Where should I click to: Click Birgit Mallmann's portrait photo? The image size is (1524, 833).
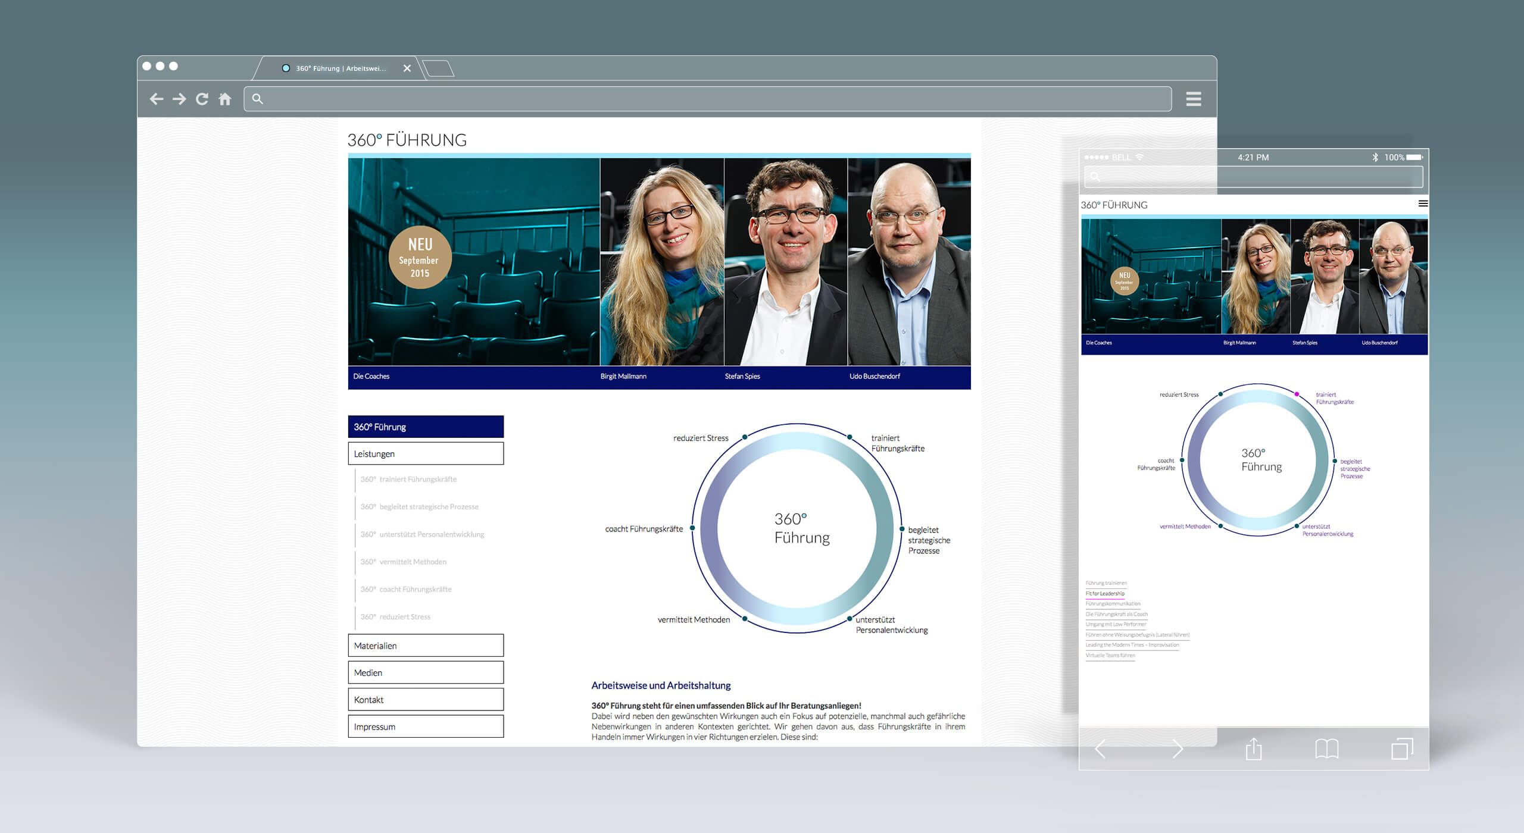(x=662, y=262)
